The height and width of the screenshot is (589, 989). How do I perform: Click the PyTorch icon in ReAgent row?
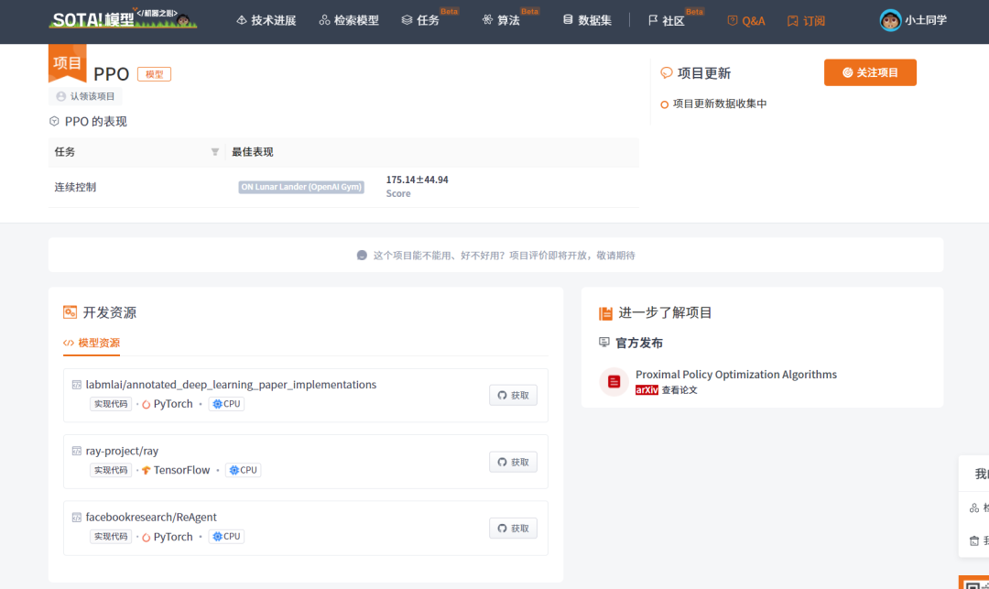pyautogui.click(x=147, y=538)
